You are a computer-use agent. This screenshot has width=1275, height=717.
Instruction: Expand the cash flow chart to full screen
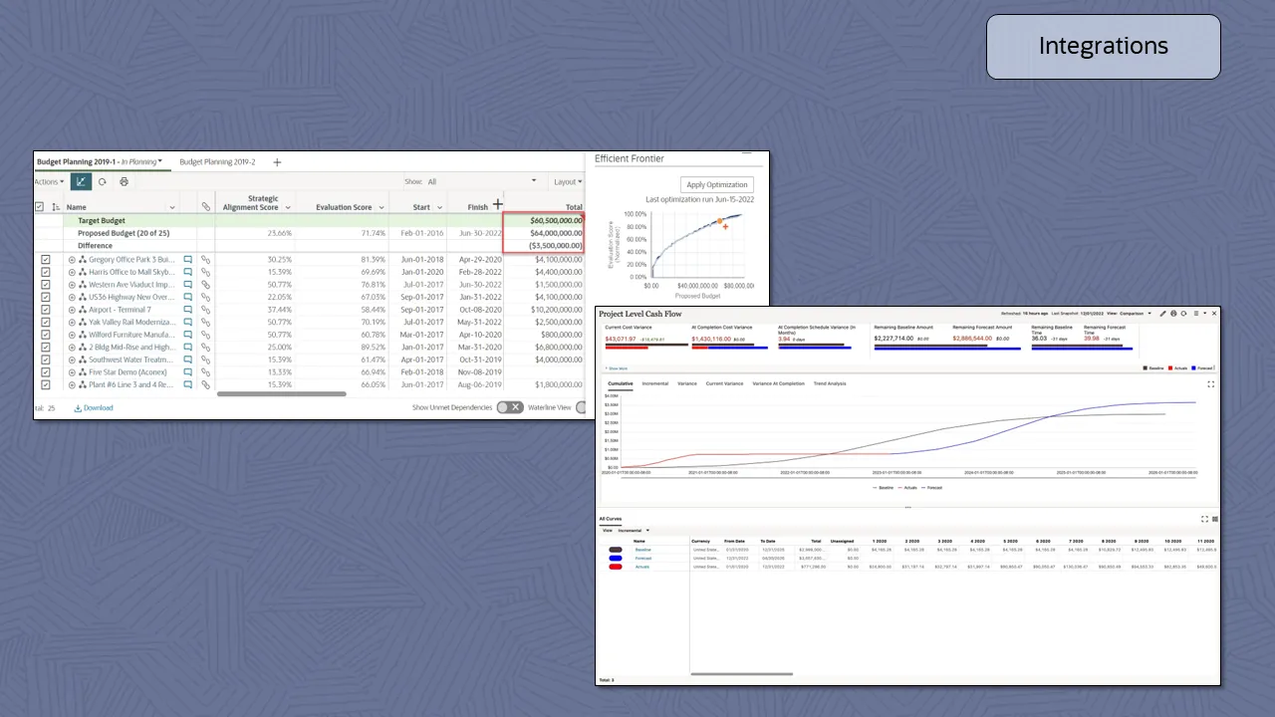click(x=1210, y=383)
